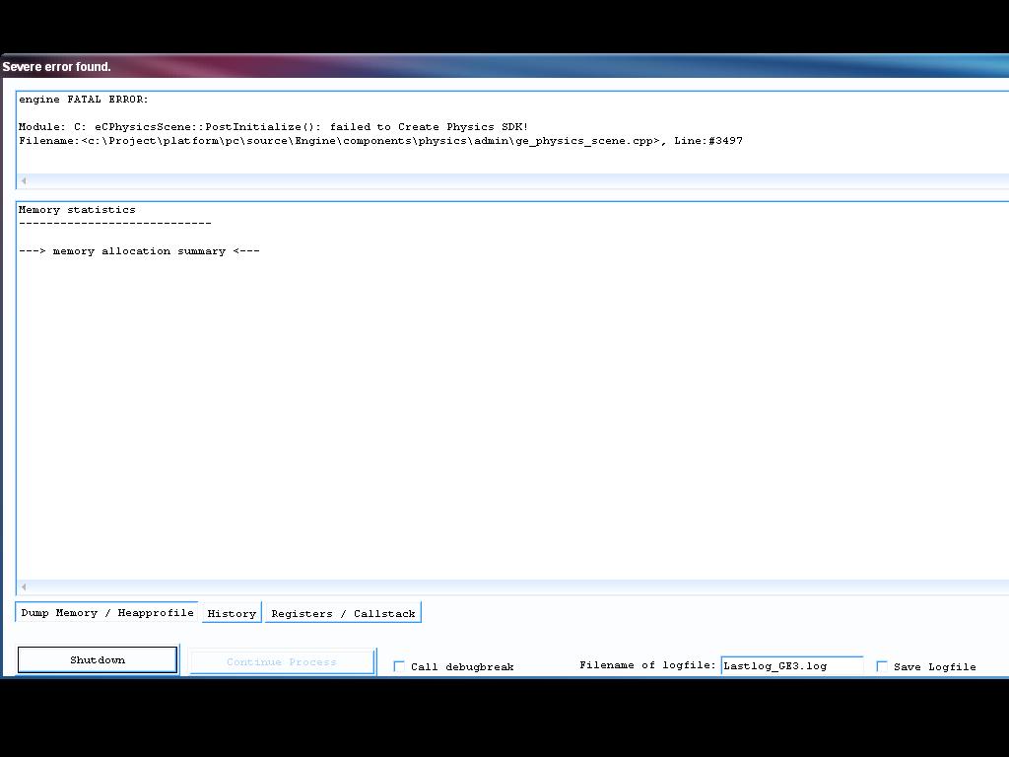Click the left arrow of the memory statistics scrollbar
The width and height of the screenshot is (1009, 757).
24,586
